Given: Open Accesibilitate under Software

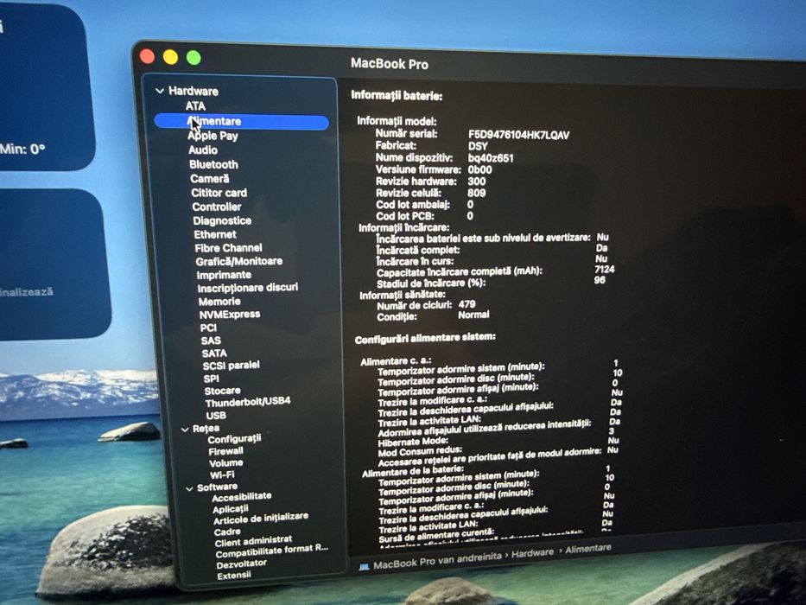Looking at the screenshot, I should pyautogui.click(x=242, y=497).
